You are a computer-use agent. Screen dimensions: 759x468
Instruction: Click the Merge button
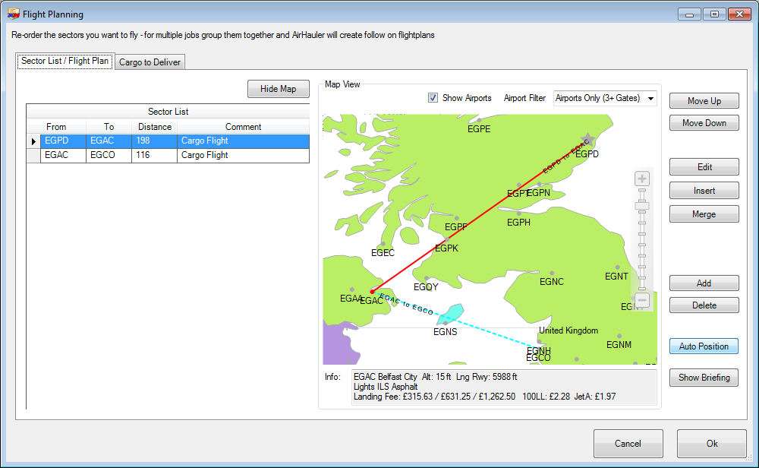click(x=704, y=214)
